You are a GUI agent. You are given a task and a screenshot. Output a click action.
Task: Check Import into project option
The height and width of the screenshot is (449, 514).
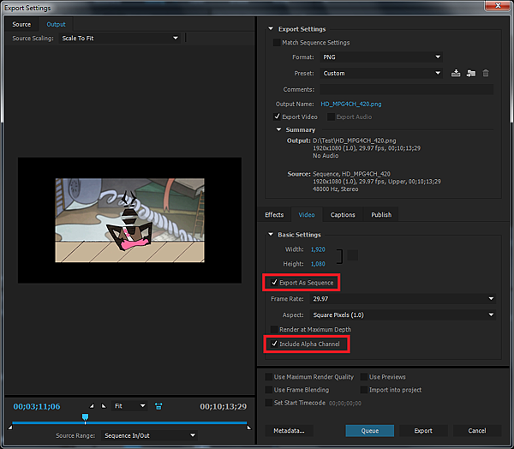pyautogui.click(x=364, y=390)
